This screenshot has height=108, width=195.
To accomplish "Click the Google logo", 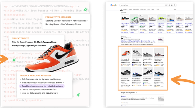I will pyautogui.click(x=113, y=5).
